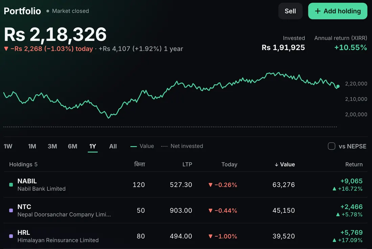Select the 1M time range
This screenshot has width=372, height=249.
click(32, 146)
